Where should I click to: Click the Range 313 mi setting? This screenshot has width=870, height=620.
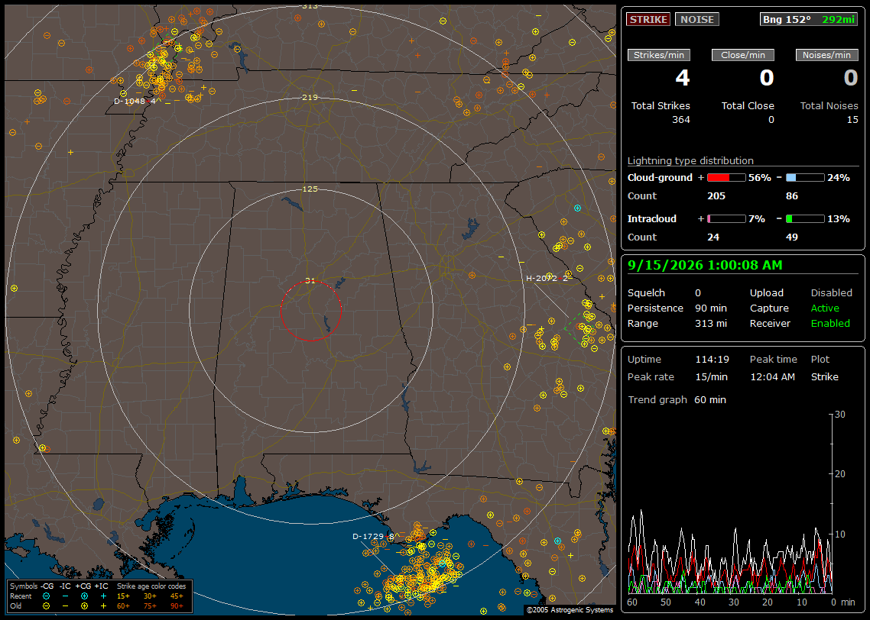677,323
